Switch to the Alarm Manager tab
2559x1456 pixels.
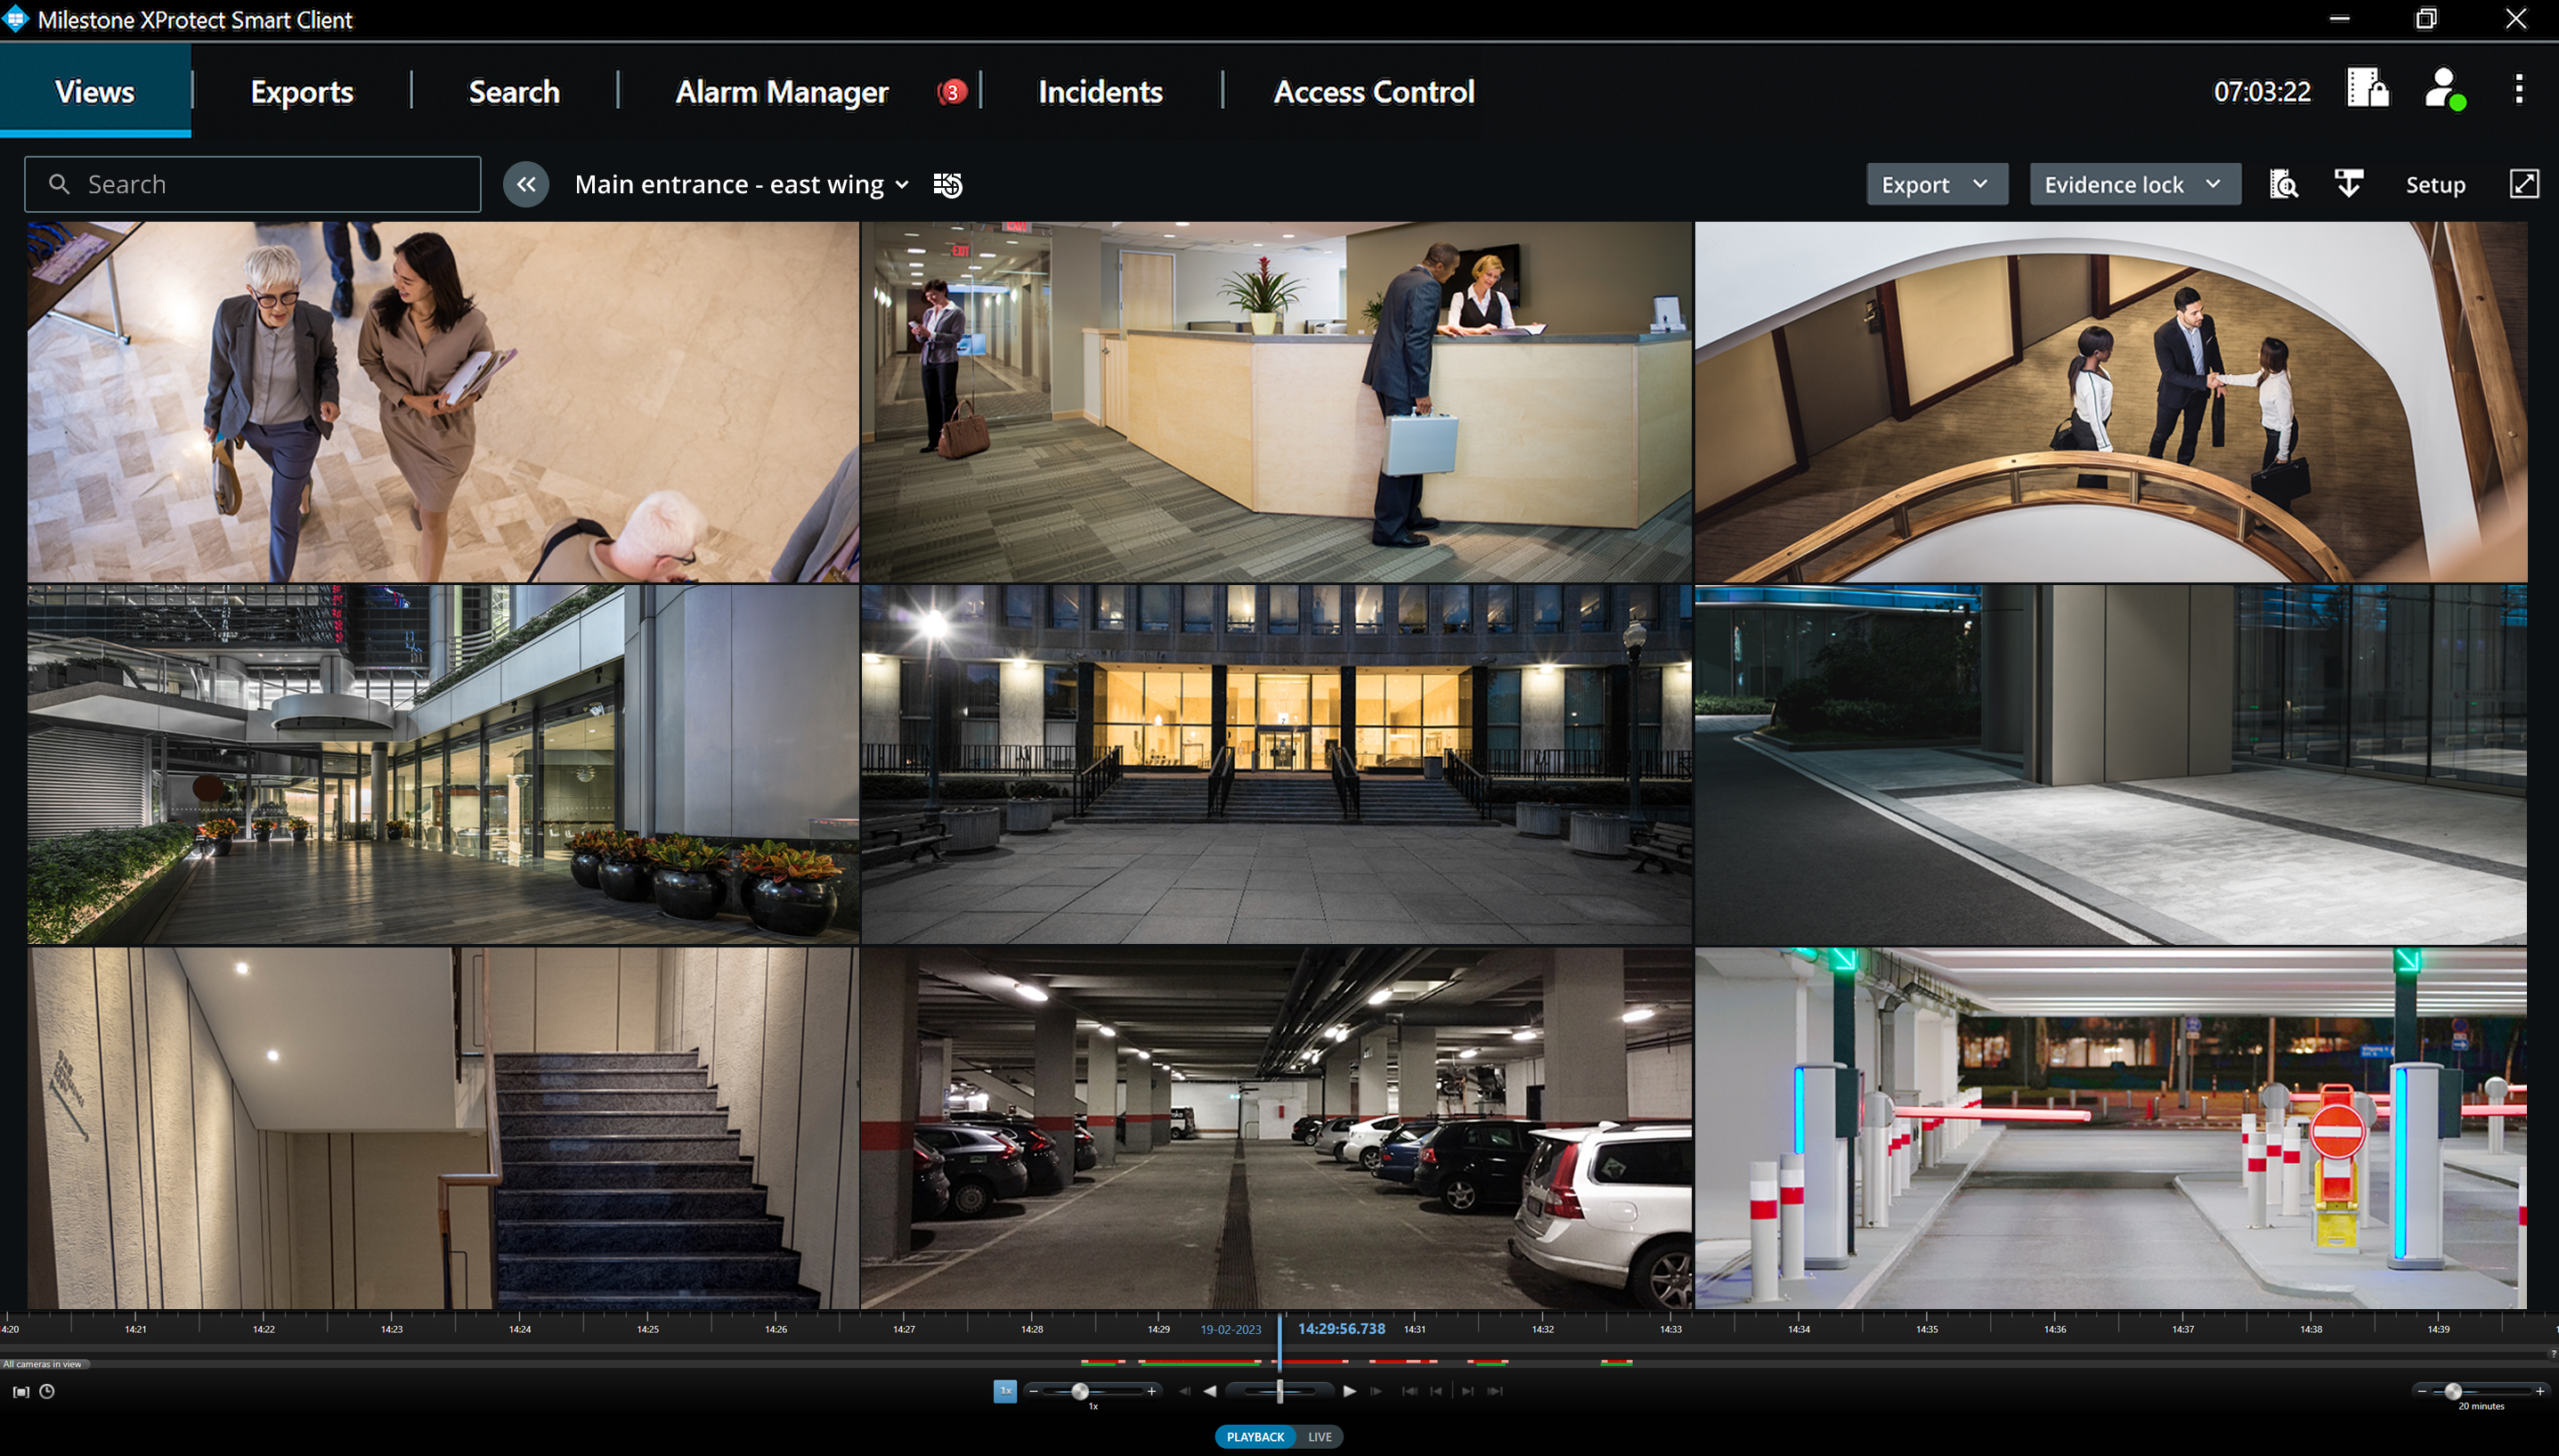click(x=782, y=92)
